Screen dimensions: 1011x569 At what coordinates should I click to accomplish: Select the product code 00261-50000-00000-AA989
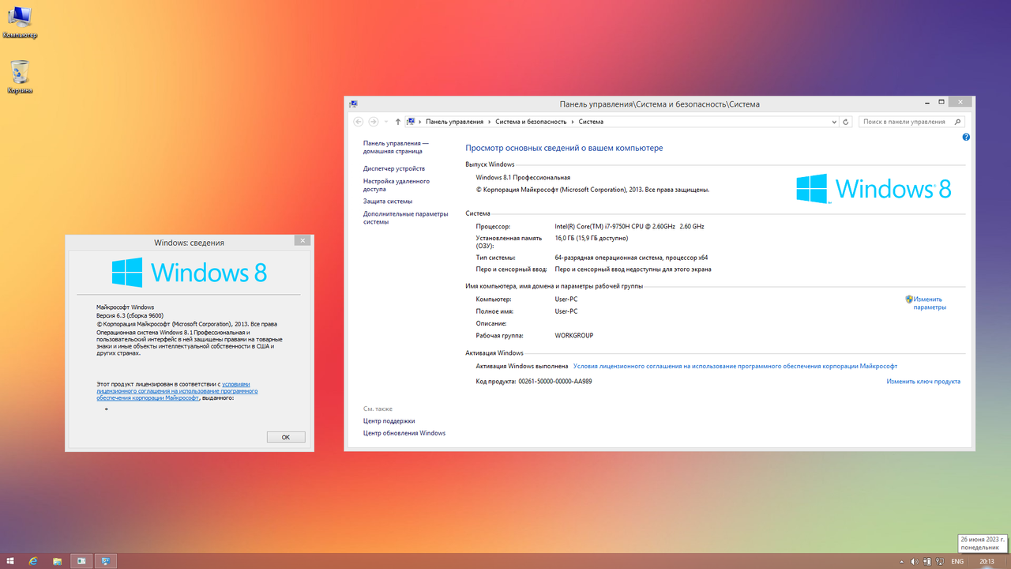pos(555,382)
